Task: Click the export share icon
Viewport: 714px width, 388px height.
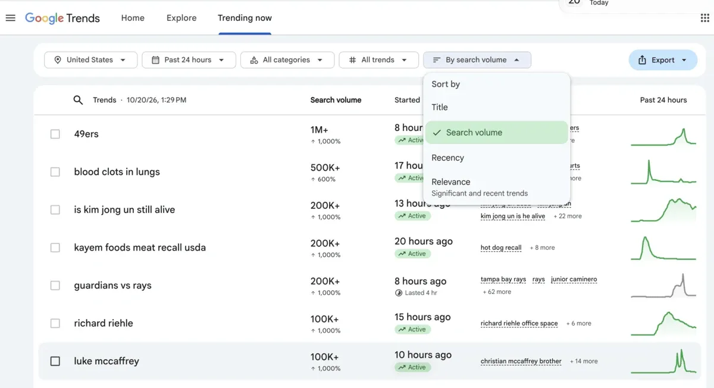Action: [642, 60]
